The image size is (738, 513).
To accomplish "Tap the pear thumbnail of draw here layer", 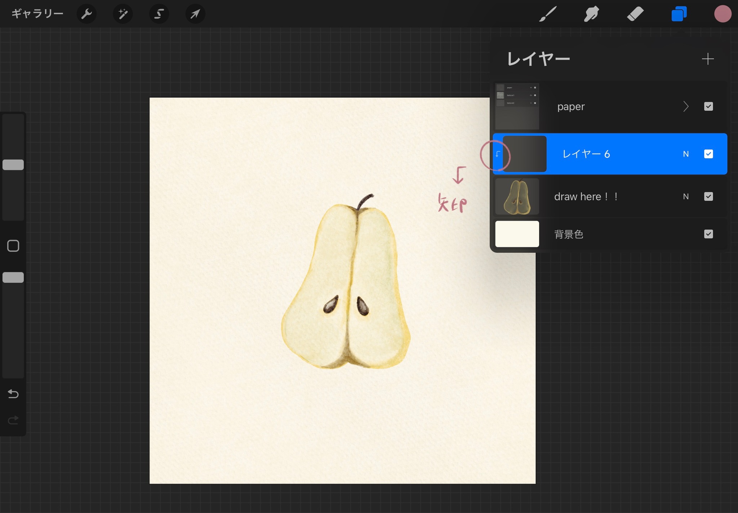I will pos(517,196).
